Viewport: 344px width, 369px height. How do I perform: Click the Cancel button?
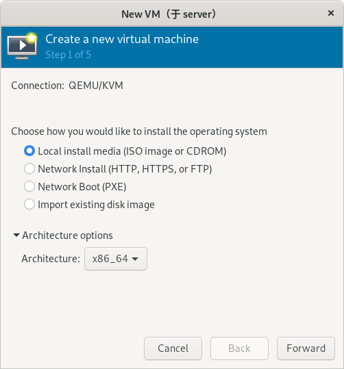coord(173,348)
